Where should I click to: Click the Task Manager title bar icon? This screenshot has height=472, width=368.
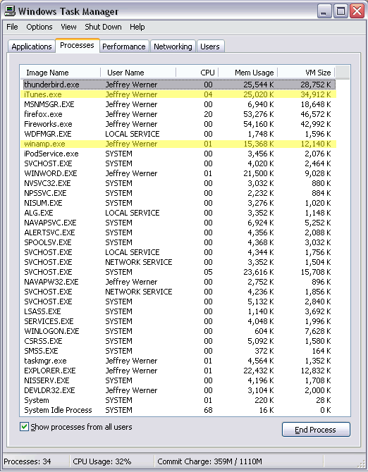click(x=10, y=11)
